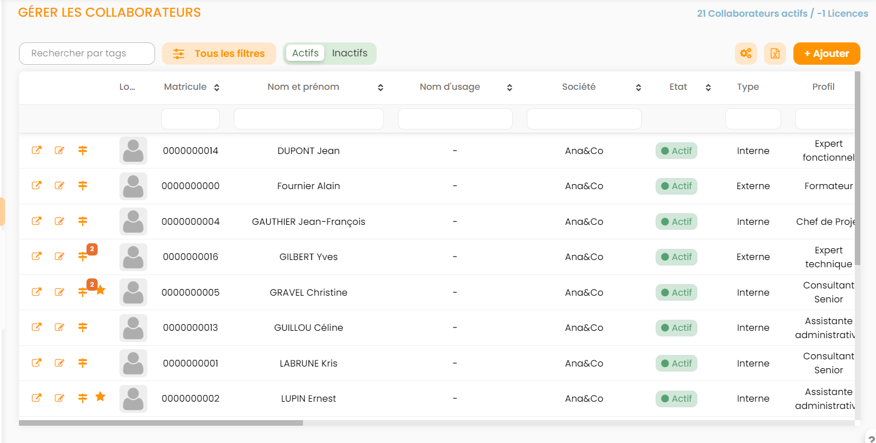Viewport: 876px width, 443px height.
Task: Click the Nom d'usage column filter box
Action: pyautogui.click(x=455, y=119)
